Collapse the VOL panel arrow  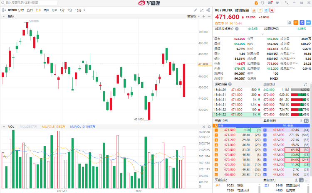tap(4, 127)
